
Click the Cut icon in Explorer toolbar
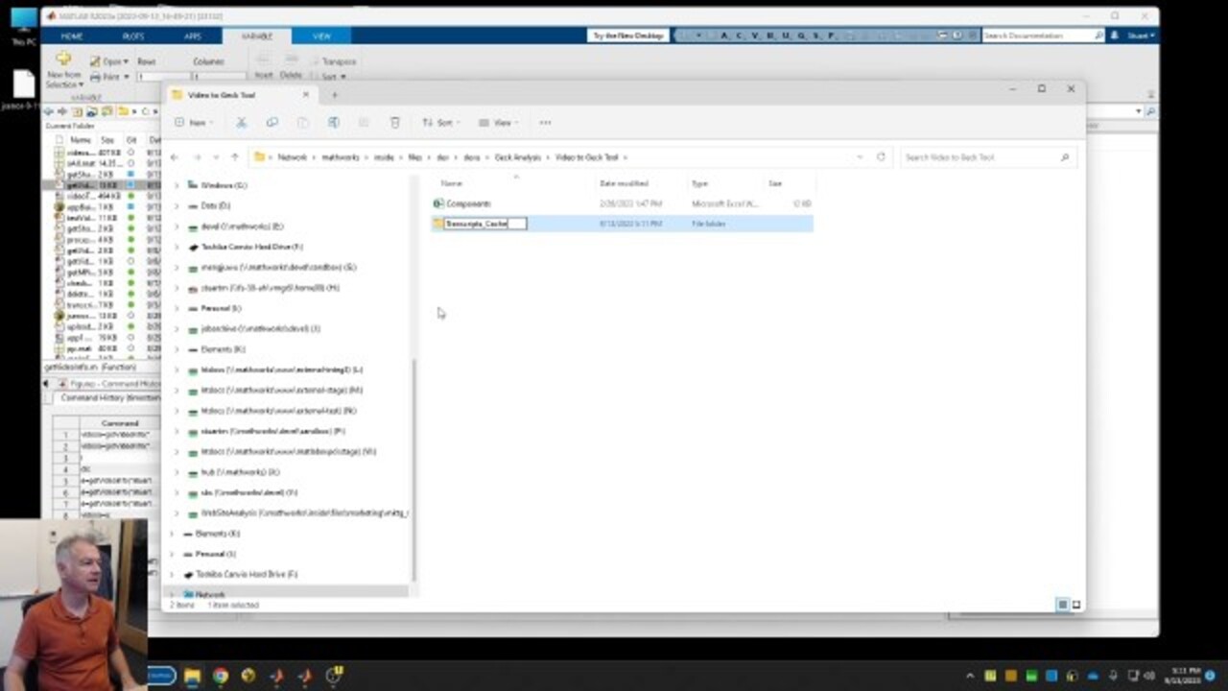click(242, 123)
